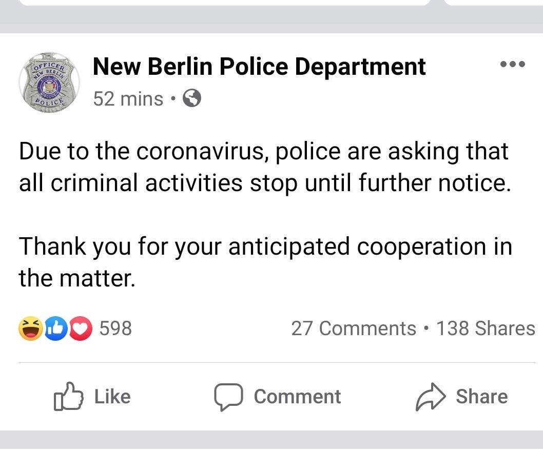543x453 pixels.
Task: View the 598 reactions count
Action: pyautogui.click(x=115, y=328)
